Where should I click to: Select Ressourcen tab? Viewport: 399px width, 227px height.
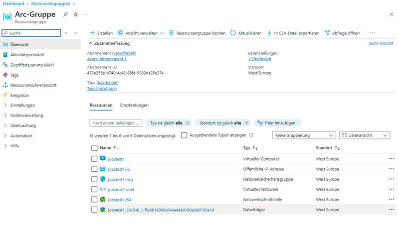(x=101, y=105)
